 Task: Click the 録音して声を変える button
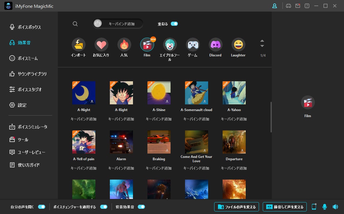coord(284,207)
